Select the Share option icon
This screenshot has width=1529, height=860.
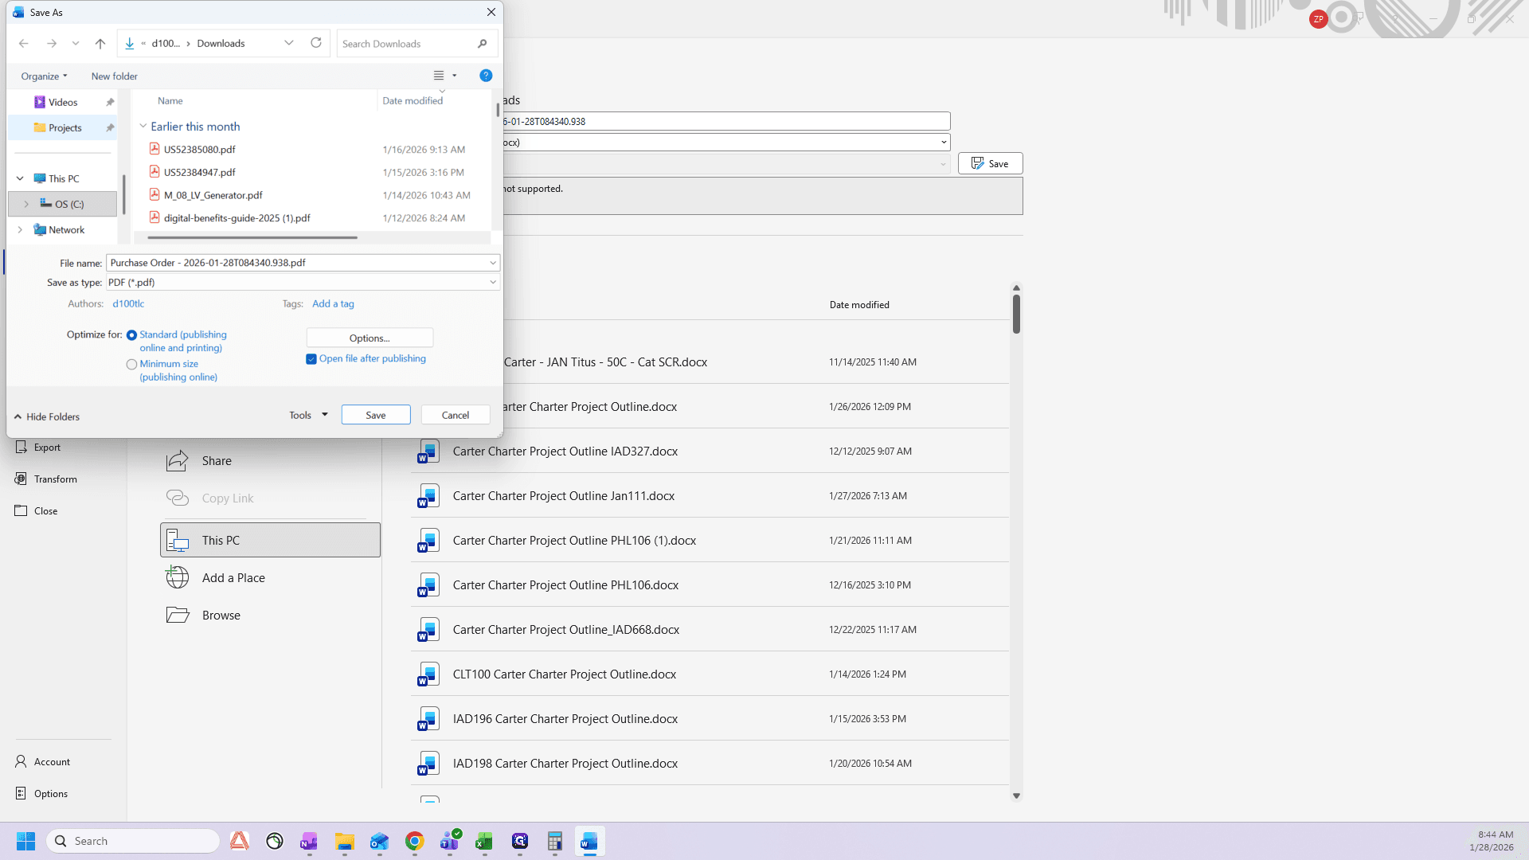[177, 461]
